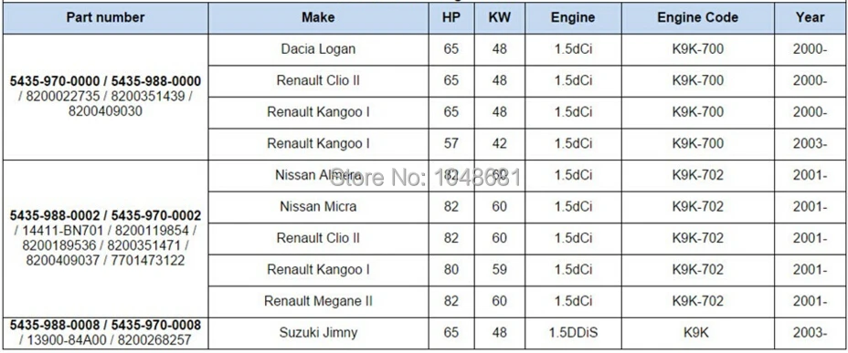Viewport: 848px width, 353px height.
Task: Select the 59 KW value cell
Action: pos(499,270)
